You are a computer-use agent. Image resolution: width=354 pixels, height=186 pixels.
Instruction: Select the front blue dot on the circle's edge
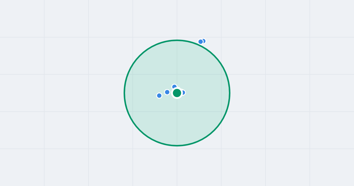[x=201, y=42]
